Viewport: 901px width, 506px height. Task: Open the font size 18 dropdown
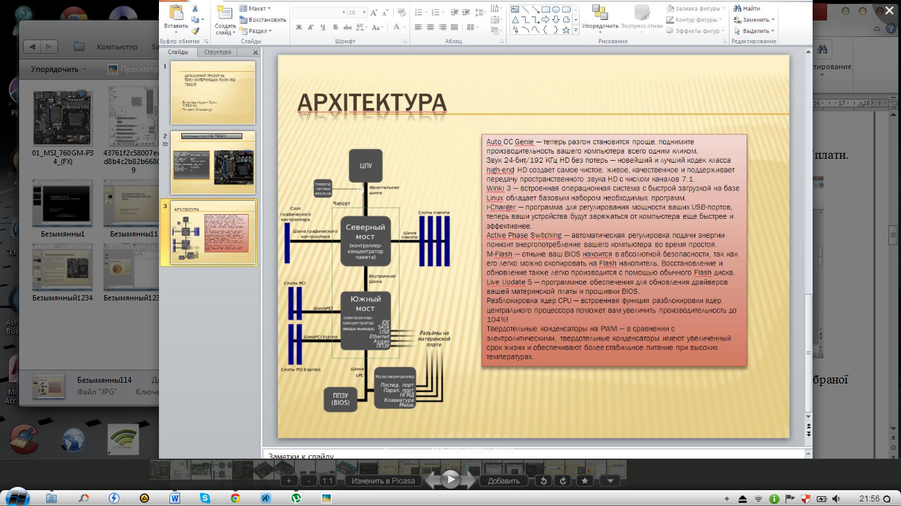(x=357, y=13)
